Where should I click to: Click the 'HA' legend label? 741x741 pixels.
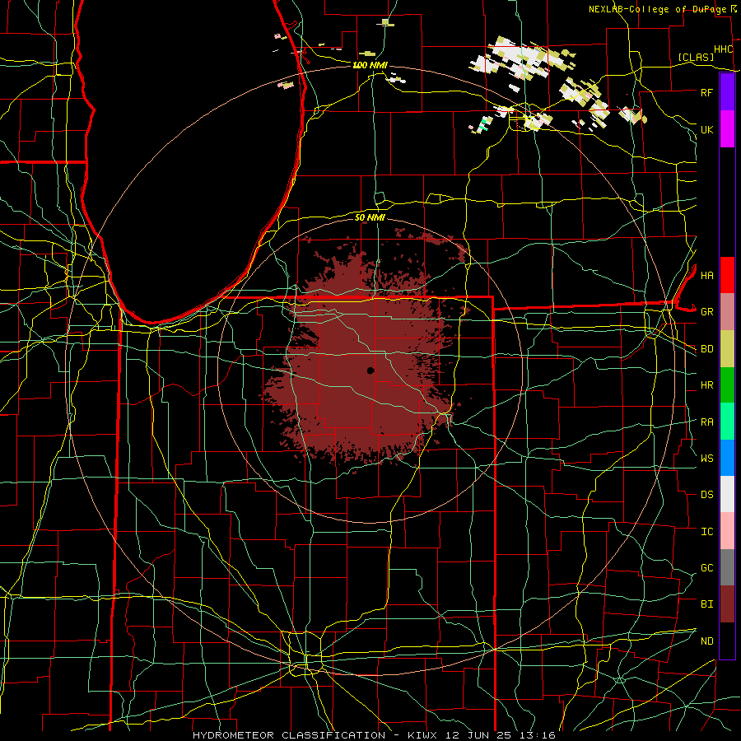click(x=706, y=276)
